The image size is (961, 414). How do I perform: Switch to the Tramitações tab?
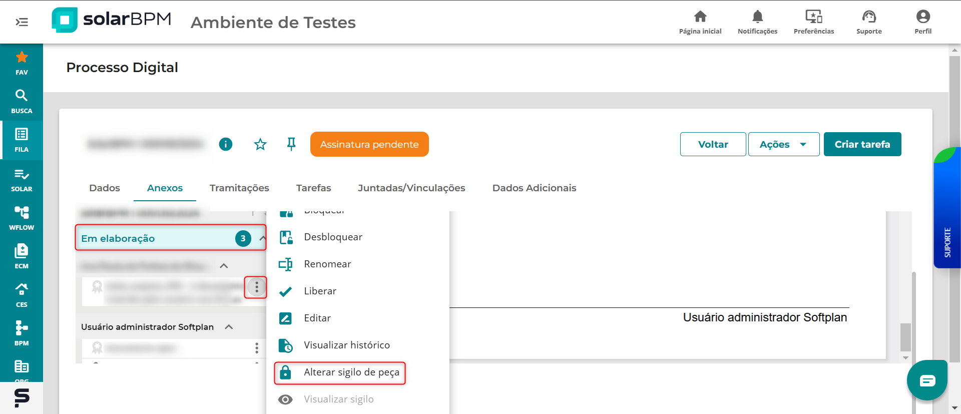pyautogui.click(x=239, y=188)
